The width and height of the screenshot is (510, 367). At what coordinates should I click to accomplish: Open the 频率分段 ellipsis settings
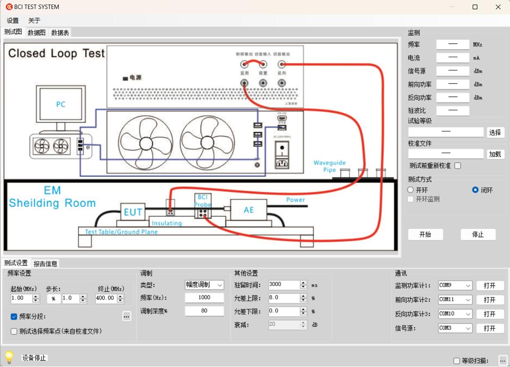pyautogui.click(x=127, y=316)
